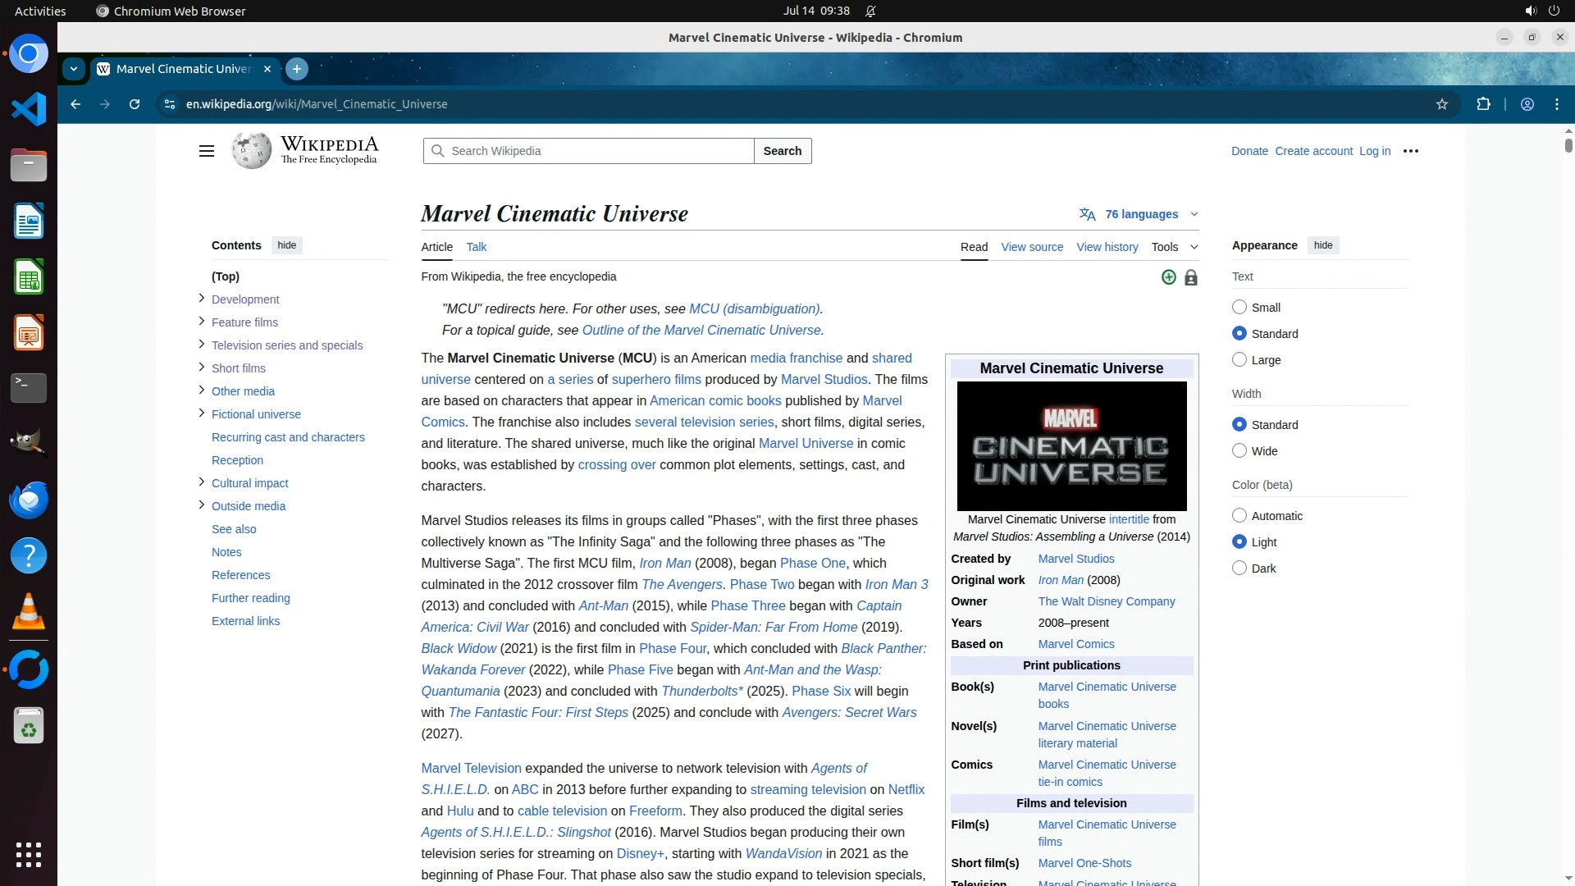Launch VLC media player from the dock

[x=28, y=612]
